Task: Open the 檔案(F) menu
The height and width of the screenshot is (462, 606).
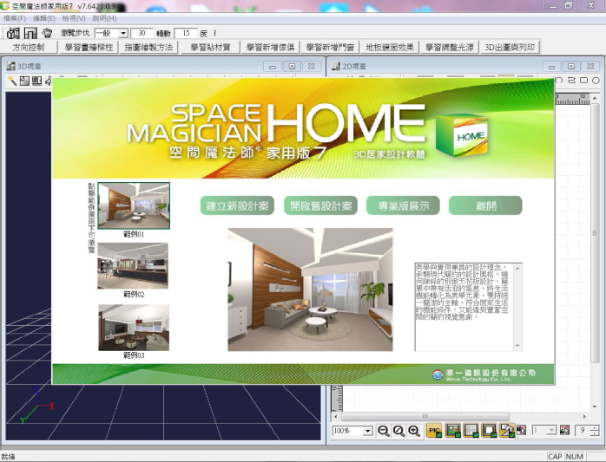Action: pyautogui.click(x=15, y=18)
